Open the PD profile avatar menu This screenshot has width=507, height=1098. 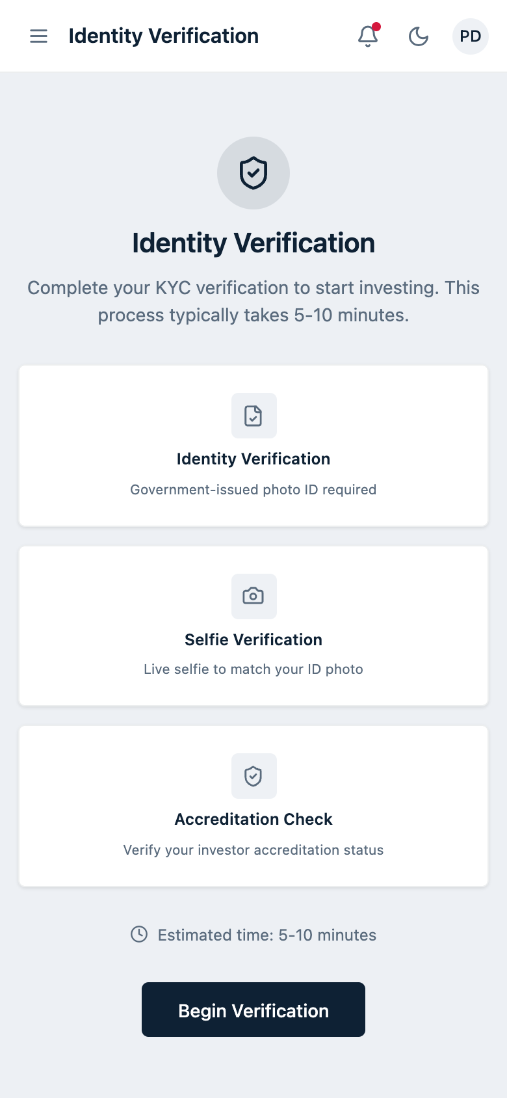[x=470, y=36]
